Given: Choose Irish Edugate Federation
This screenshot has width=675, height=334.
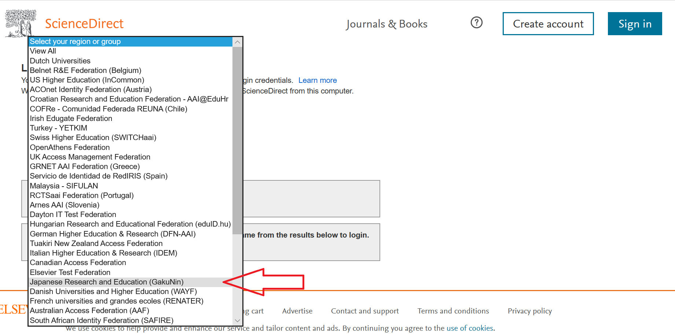Looking at the screenshot, I should pyautogui.click(x=131, y=118).
